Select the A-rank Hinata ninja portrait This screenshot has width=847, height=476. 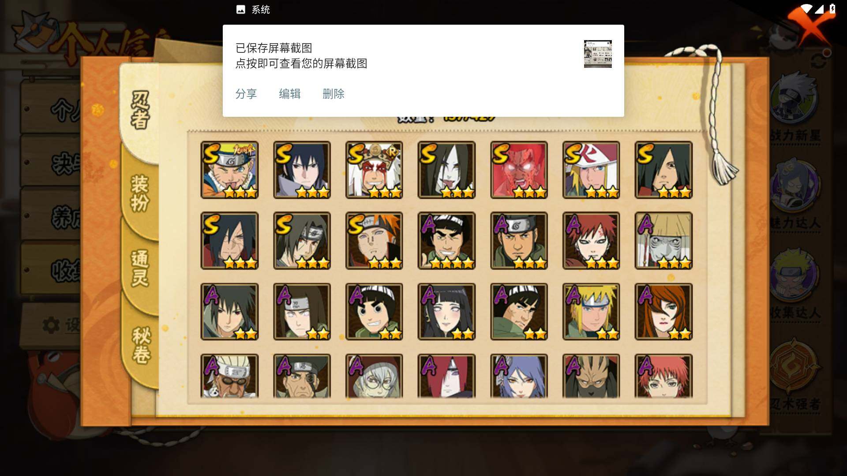coord(446,312)
